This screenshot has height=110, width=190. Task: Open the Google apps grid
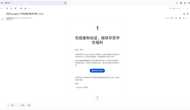pyautogui.click(x=189, y=3)
